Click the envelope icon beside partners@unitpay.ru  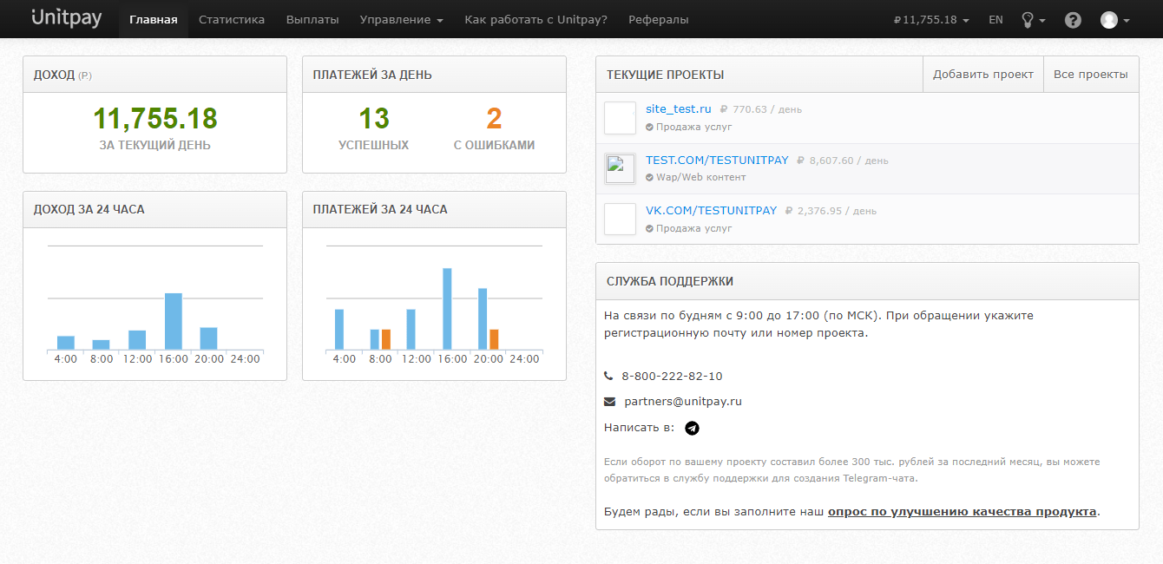pos(609,402)
